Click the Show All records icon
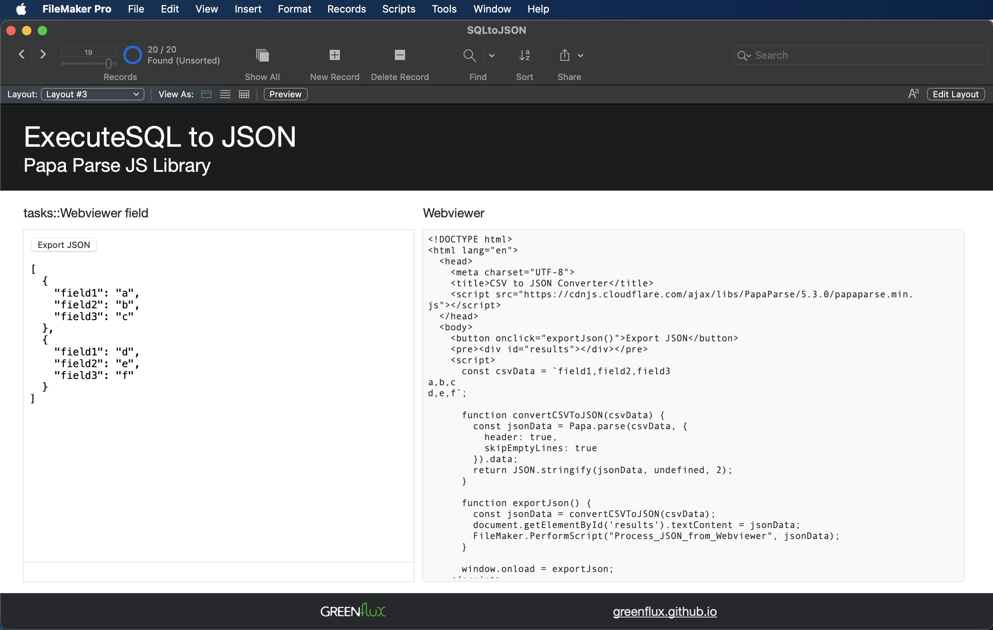The image size is (993, 630). [262, 55]
